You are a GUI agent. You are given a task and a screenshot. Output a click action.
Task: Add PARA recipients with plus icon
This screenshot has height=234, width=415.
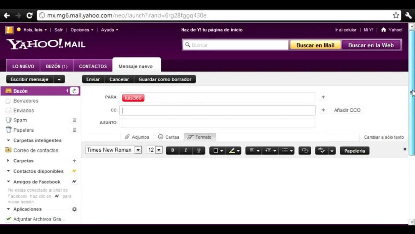323,97
